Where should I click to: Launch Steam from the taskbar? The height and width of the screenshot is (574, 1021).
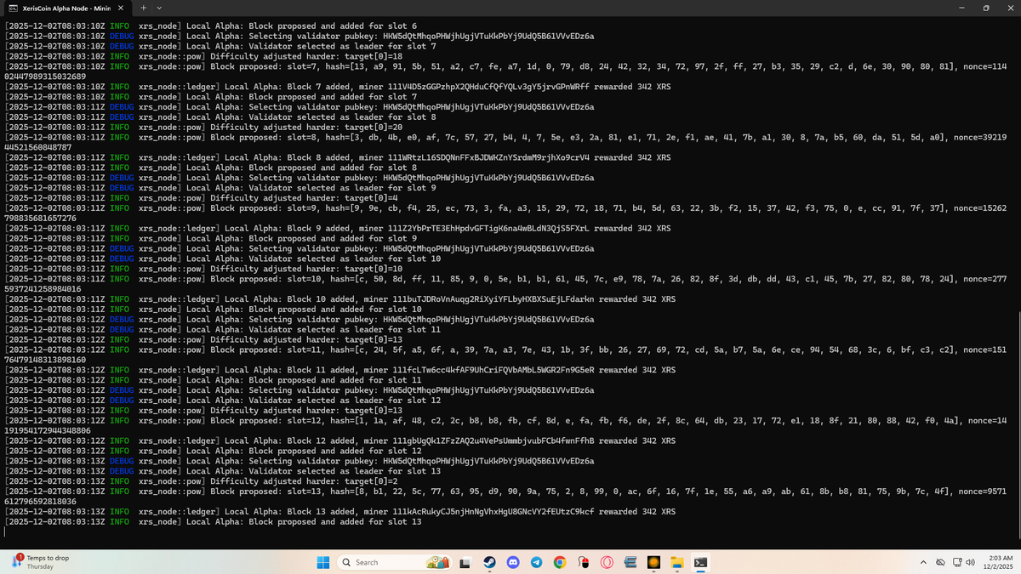[489, 562]
